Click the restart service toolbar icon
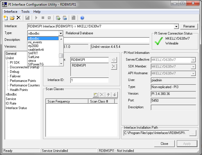202x155 pixels. tap(49, 18)
